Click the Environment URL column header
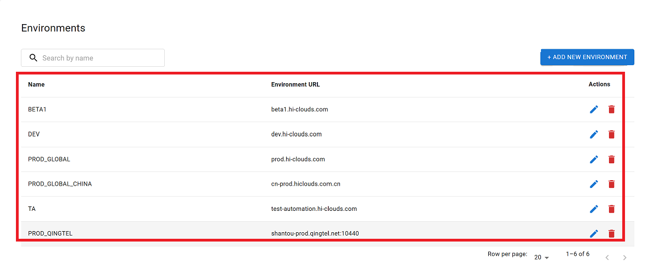The image size is (653, 270). pyautogui.click(x=295, y=84)
